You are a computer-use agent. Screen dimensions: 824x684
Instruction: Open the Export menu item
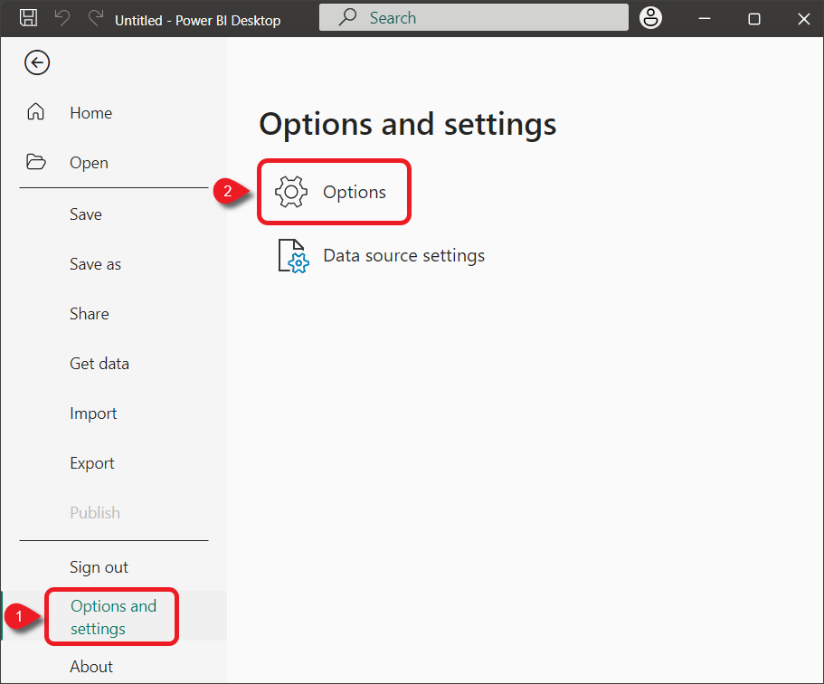[x=92, y=463]
